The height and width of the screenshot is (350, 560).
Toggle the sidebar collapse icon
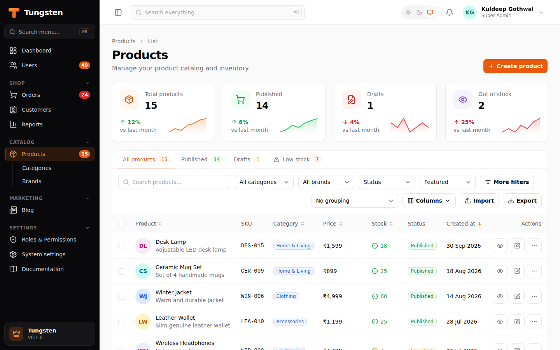(x=118, y=12)
